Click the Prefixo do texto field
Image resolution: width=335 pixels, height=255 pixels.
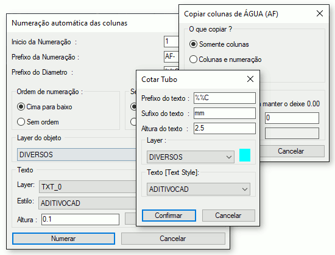click(225, 98)
